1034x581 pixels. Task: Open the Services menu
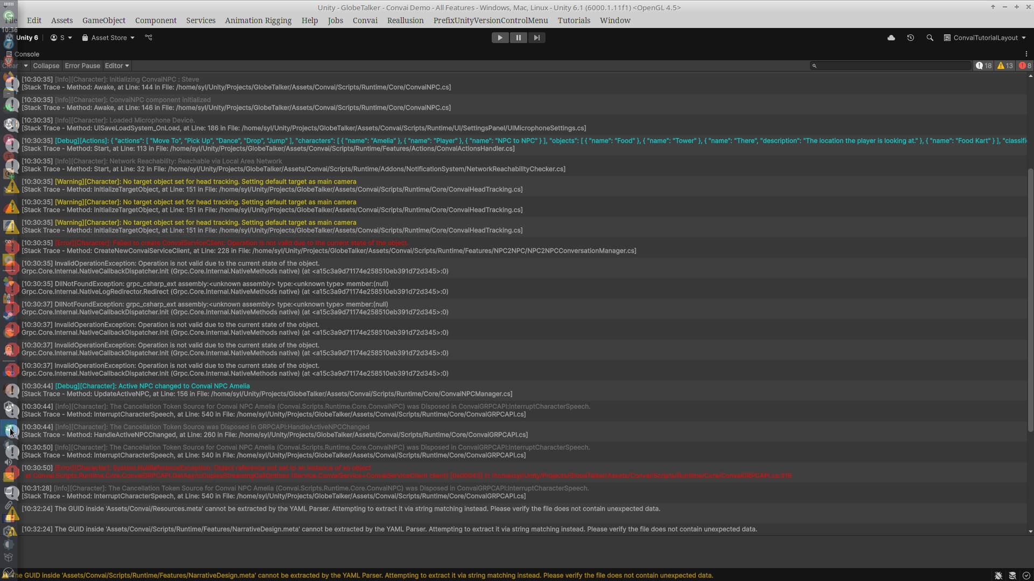point(201,20)
